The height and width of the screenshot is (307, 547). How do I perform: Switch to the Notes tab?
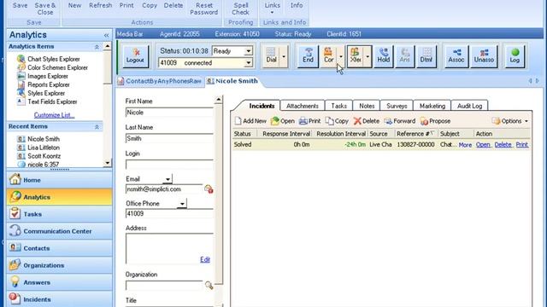pyautogui.click(x=367, y=106)
